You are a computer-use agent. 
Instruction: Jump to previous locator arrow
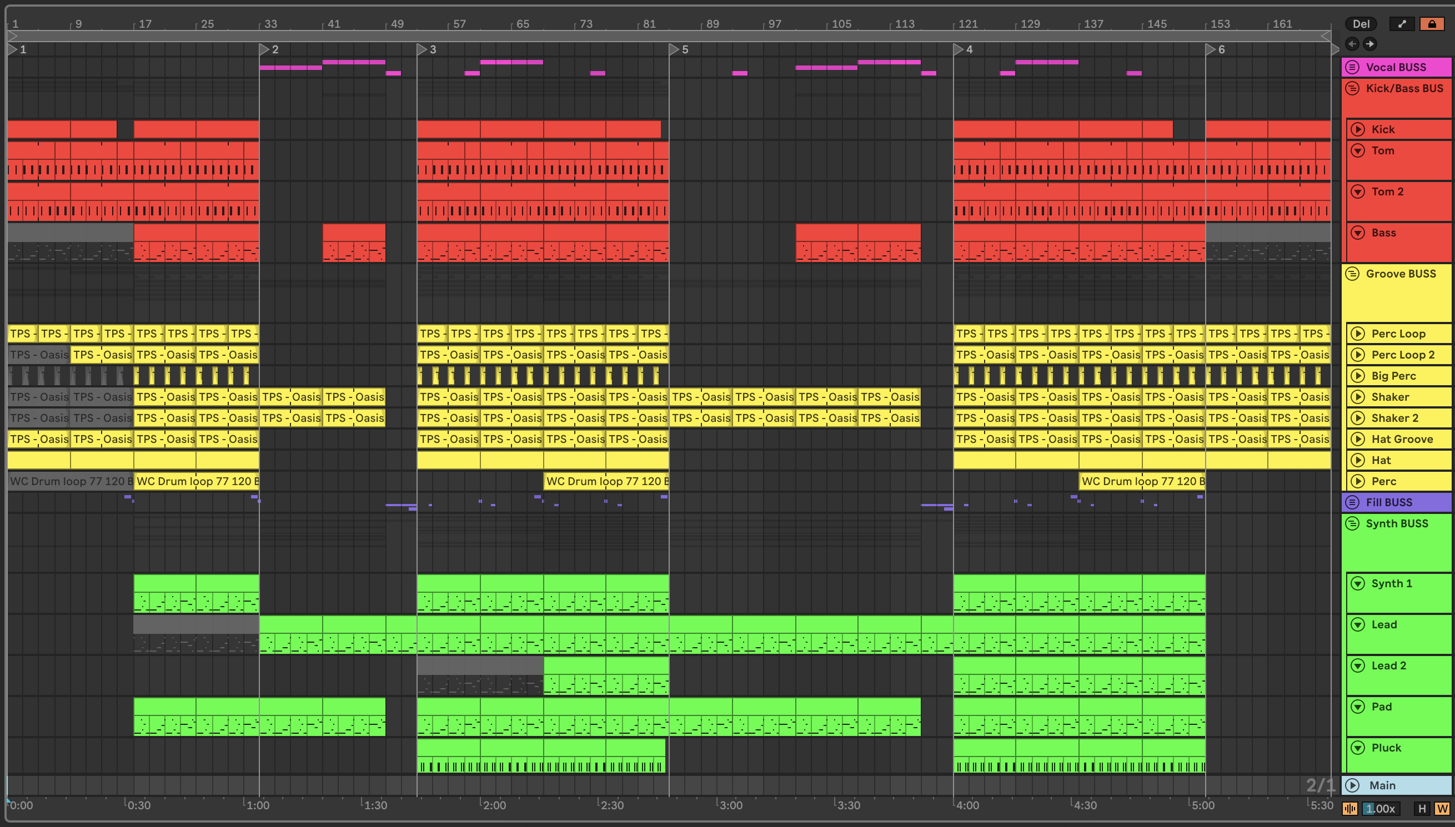(x=1352, y=44)
